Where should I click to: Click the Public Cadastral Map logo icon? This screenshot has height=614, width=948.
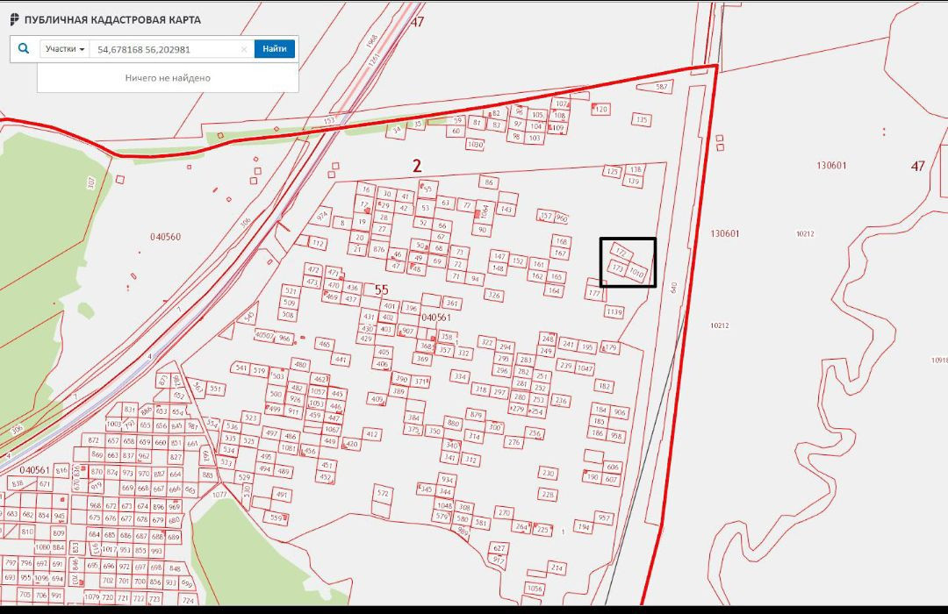(14, 19)
